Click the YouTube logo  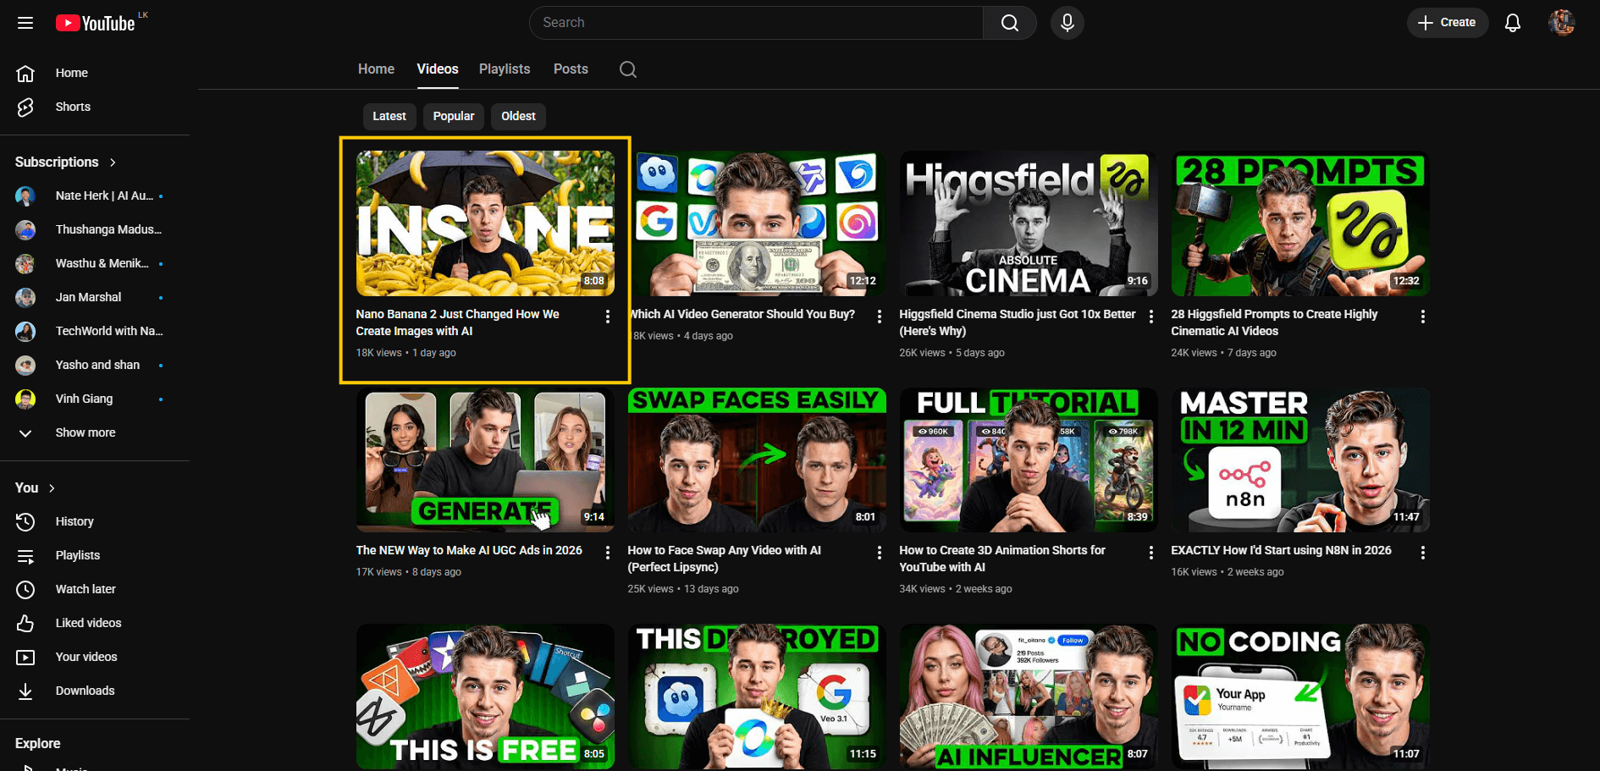(96, 23)
